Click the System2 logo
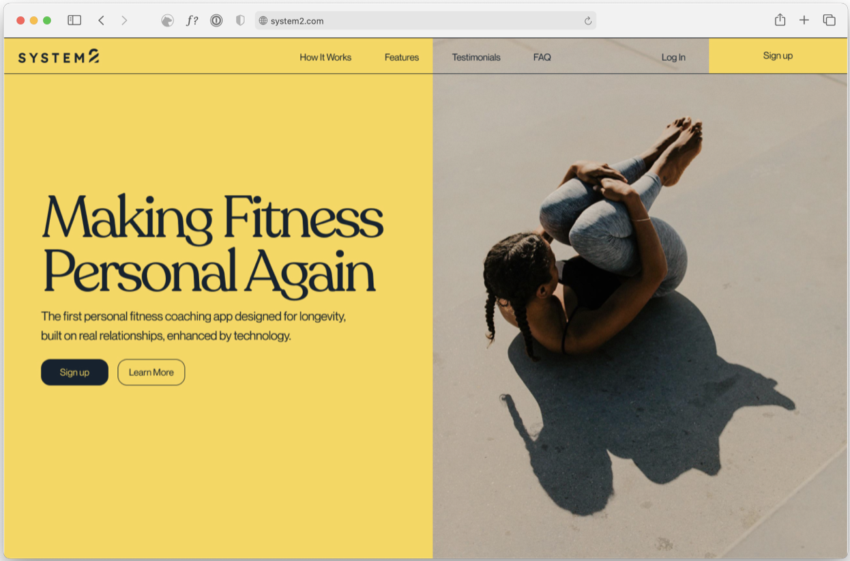Viewport: 850px width, 561px height. pos(59,57)
